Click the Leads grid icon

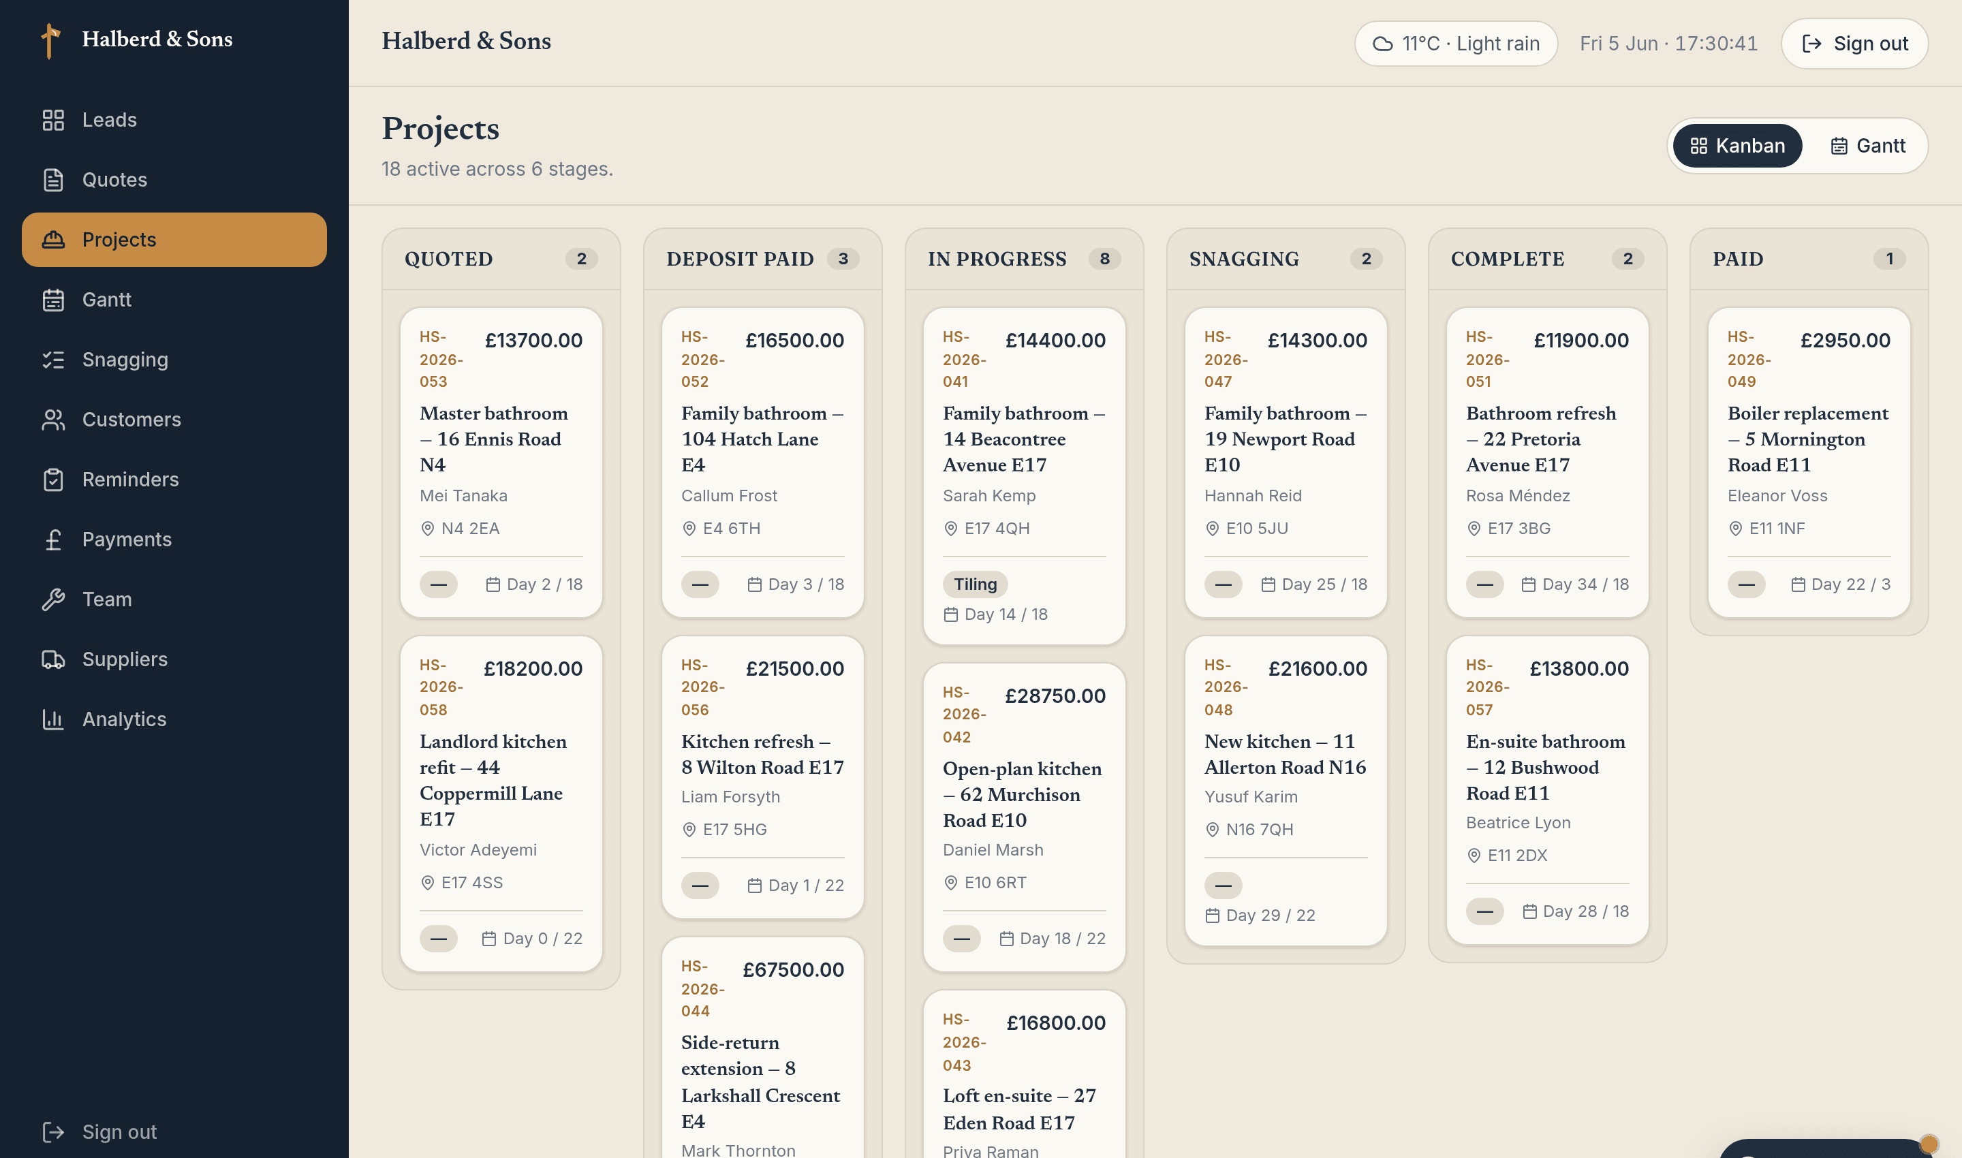click(53, 119)
